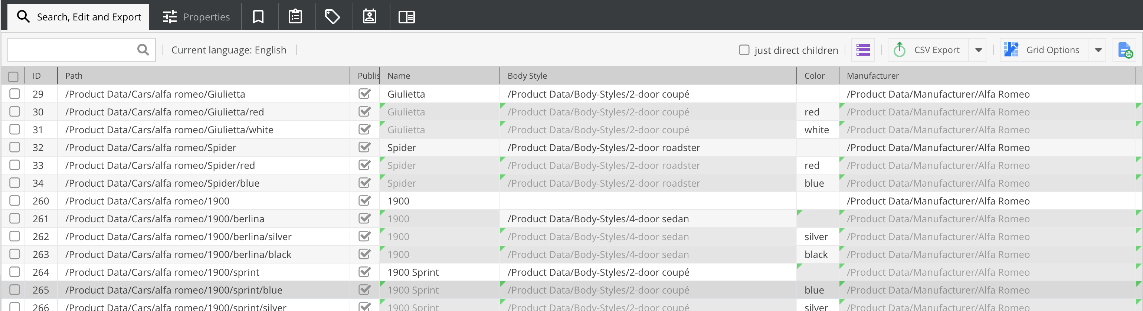The width and height of the screenshot is (1143, 311).
Task: Click into the search text field
Action: pyautogui.click(x=71, y=50)
